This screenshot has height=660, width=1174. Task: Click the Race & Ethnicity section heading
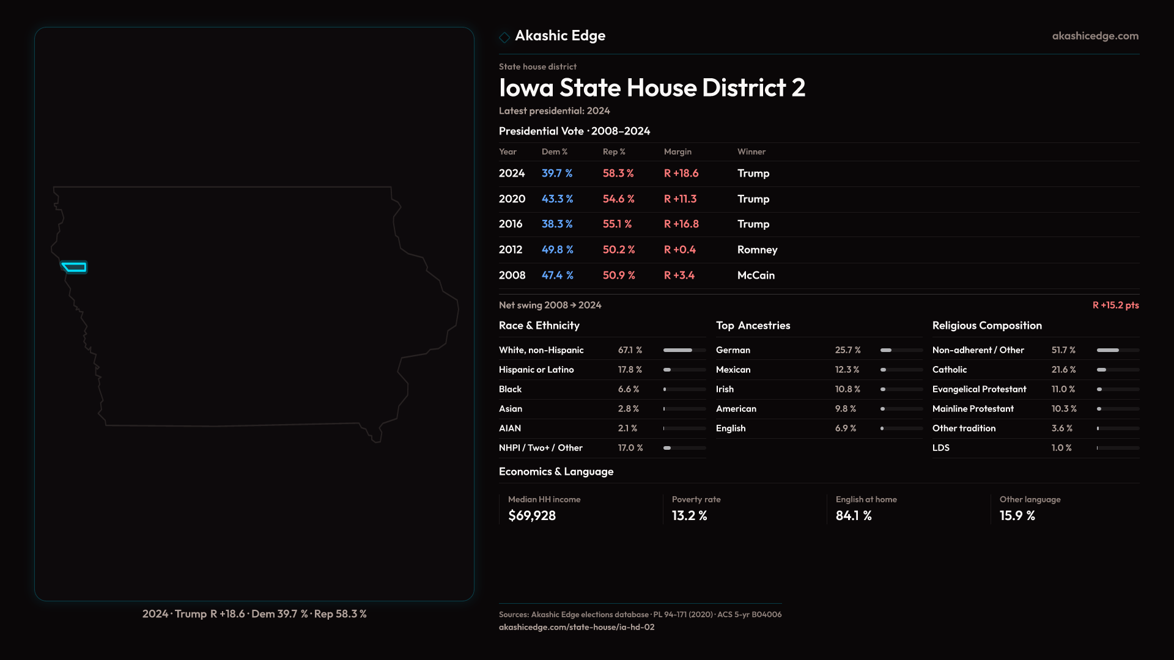539,326
